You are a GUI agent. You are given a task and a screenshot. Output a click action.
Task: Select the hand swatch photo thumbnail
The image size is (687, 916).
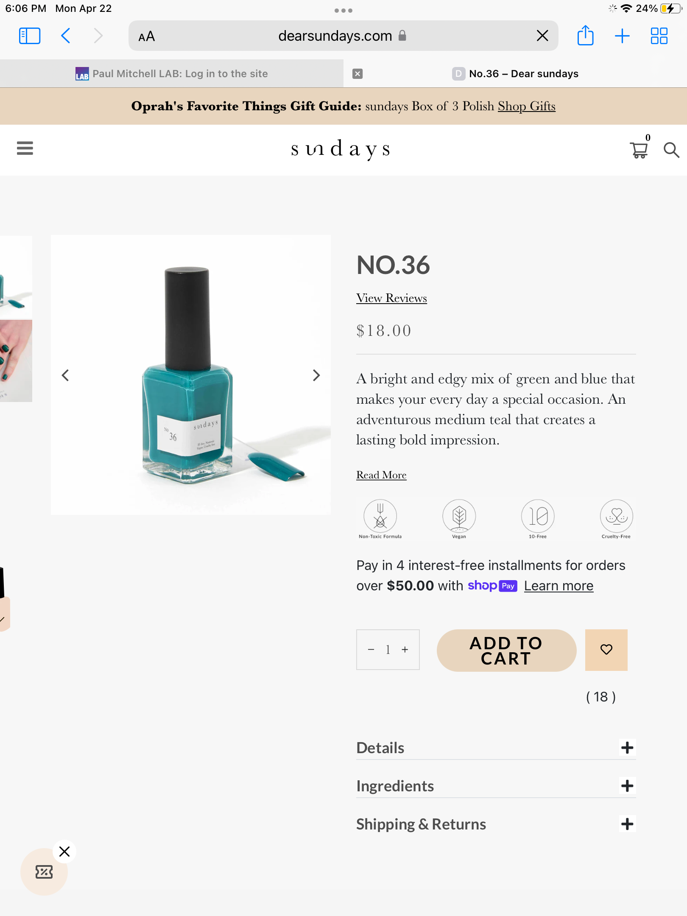click(x=16, y=360)
